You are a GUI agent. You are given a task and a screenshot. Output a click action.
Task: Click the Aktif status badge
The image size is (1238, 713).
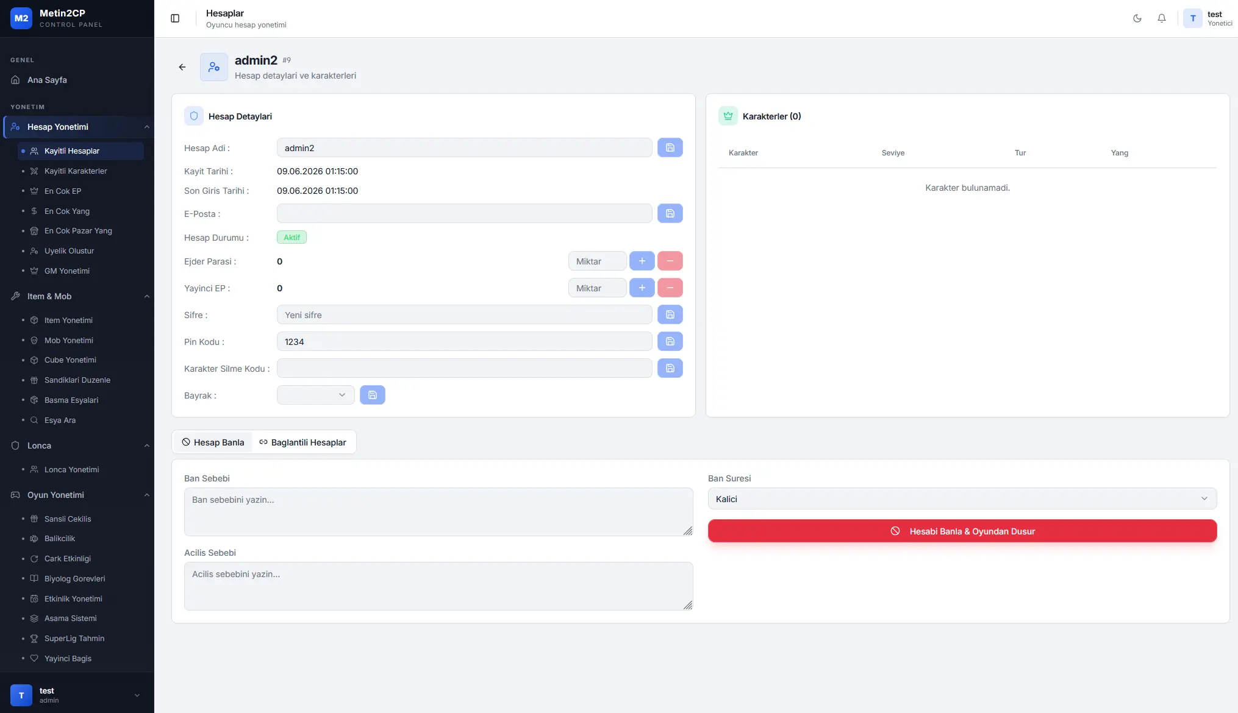(292, 237)
